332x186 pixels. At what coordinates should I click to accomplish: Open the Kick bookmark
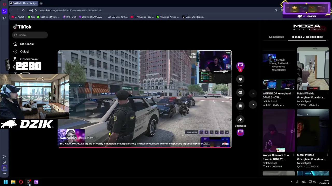tap(31, 17)
